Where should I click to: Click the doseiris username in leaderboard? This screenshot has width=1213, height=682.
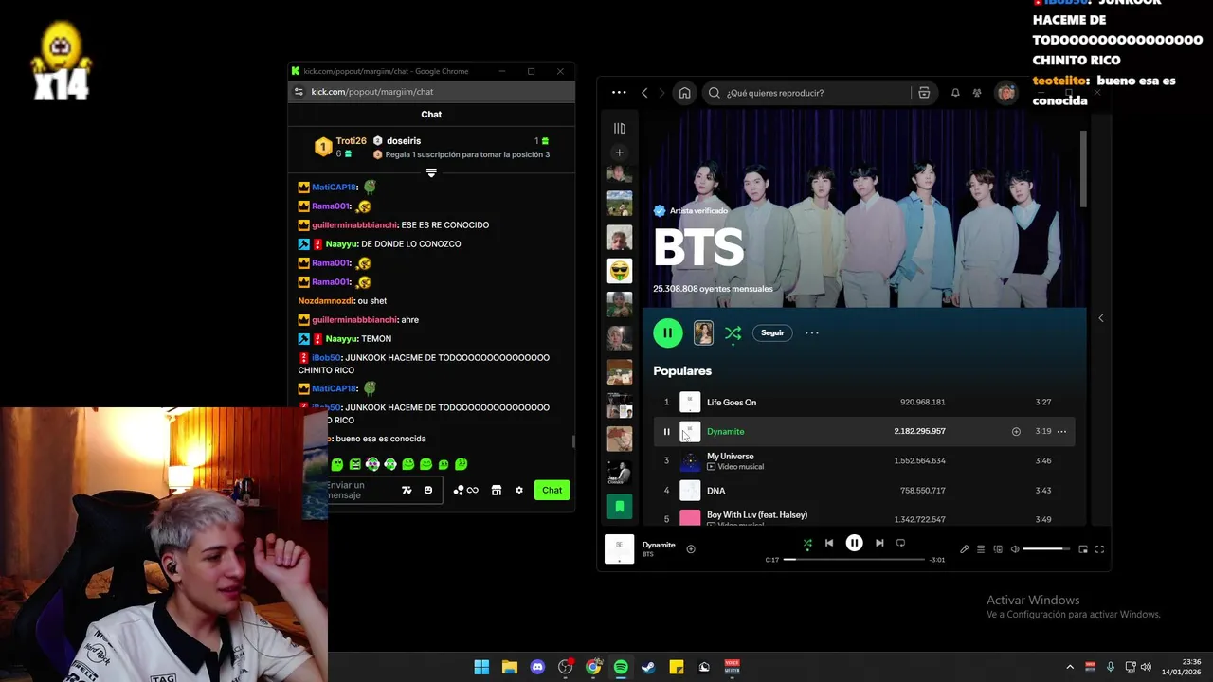pyautogui.click(x=404, y=141)
